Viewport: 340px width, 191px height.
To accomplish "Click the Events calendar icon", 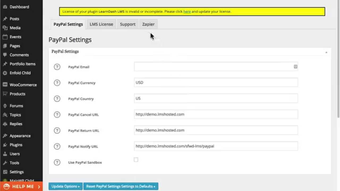I will tap(5, 37).
